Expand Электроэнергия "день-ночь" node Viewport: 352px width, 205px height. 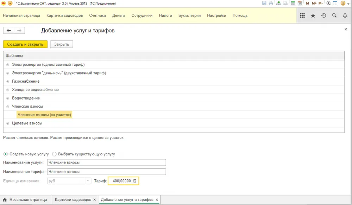pos(8,73)
